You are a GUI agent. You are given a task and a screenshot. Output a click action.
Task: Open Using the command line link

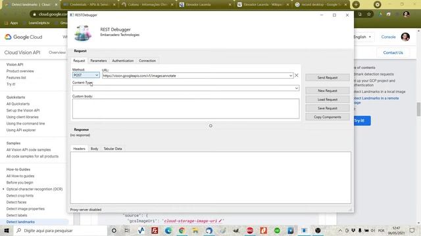[26, 124]
